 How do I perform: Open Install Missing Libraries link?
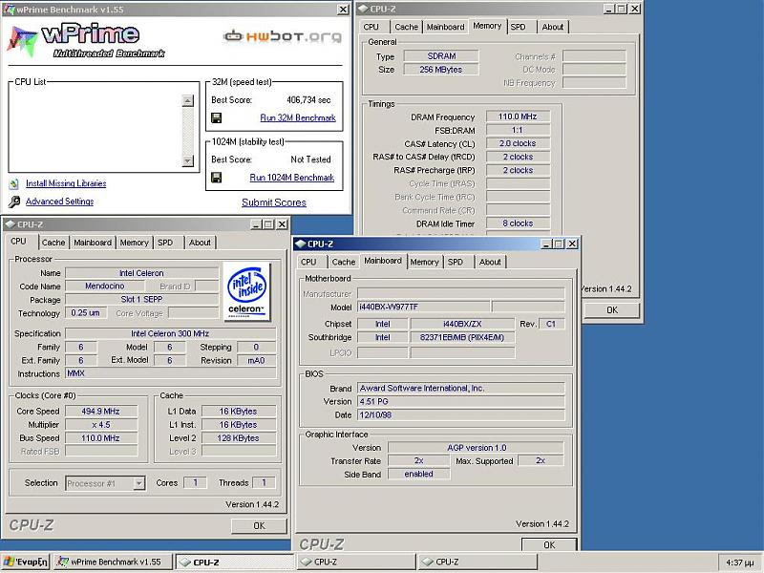pyautogui.click(x=66, y=183)
